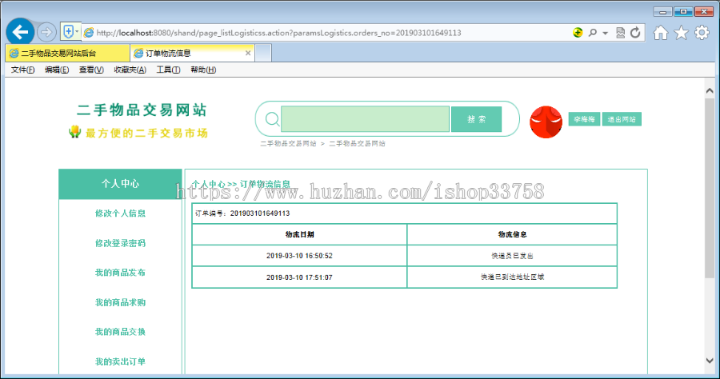
Task: Switch to 订单物流信息 tab
Action: [191, 54]
